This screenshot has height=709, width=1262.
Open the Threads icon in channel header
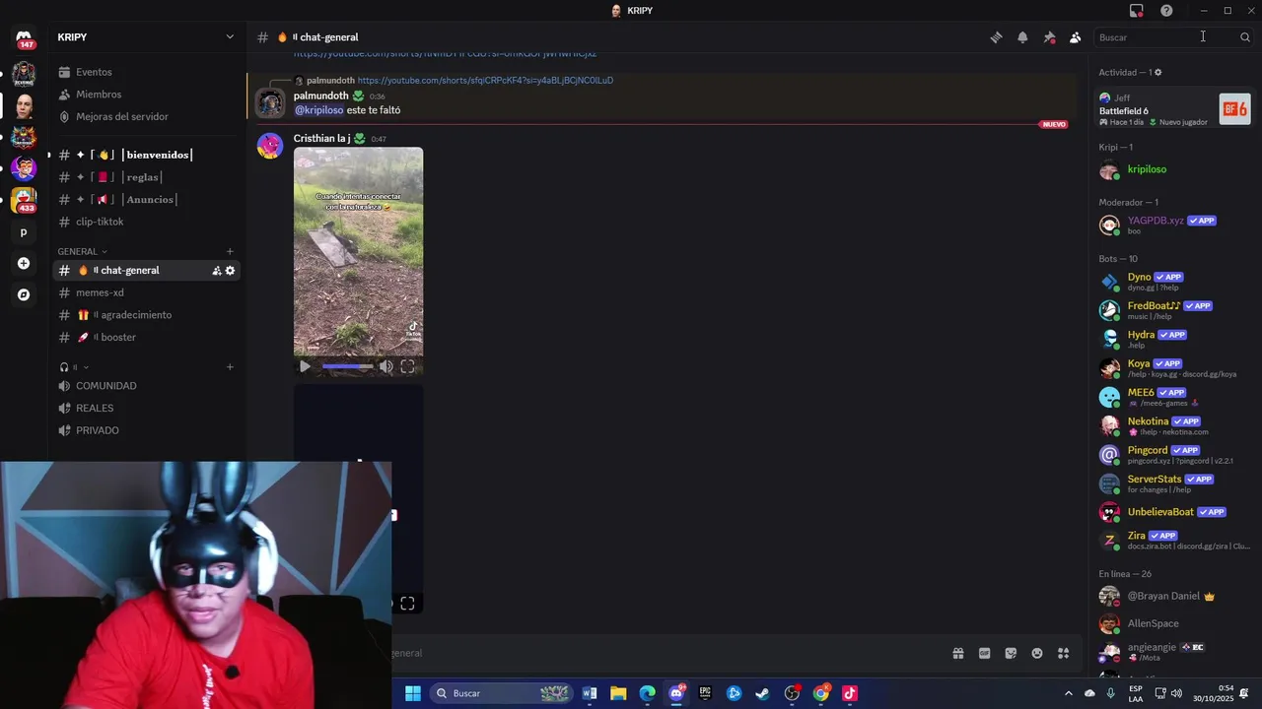pos(996,37)
